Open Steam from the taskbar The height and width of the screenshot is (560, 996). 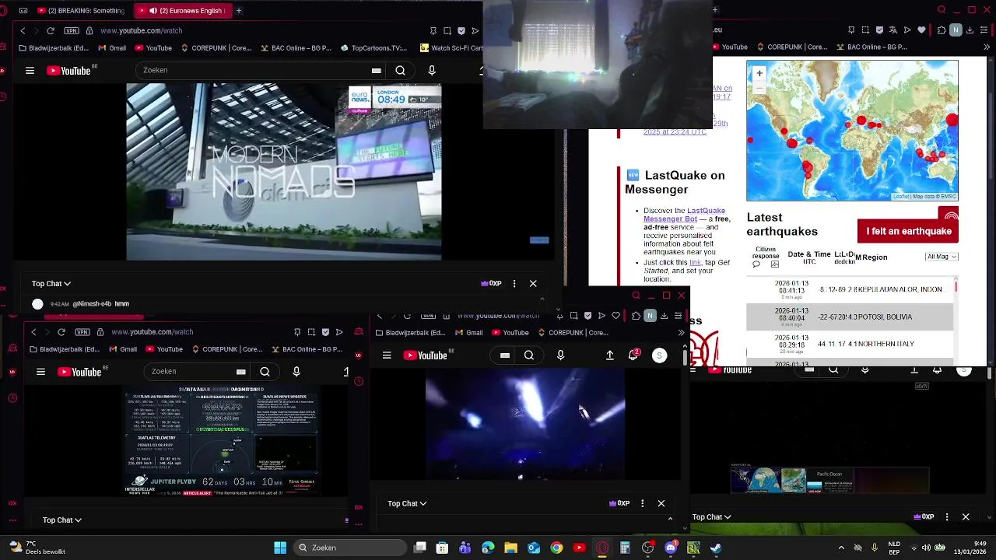click(716, 548)
